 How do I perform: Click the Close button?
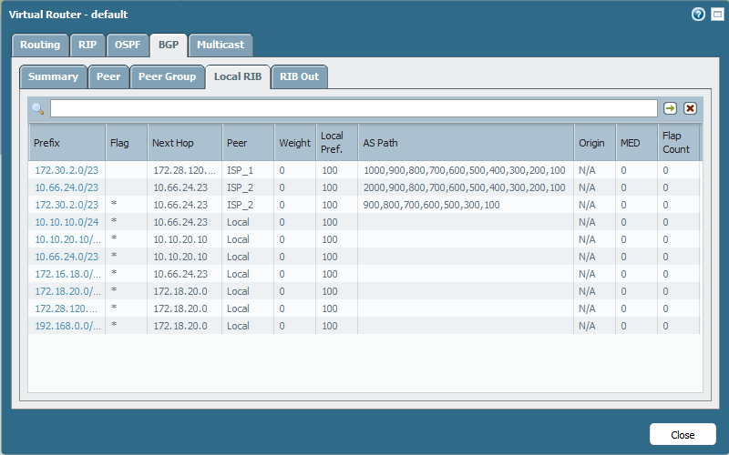pyautogui.click(x=683, y=435)
